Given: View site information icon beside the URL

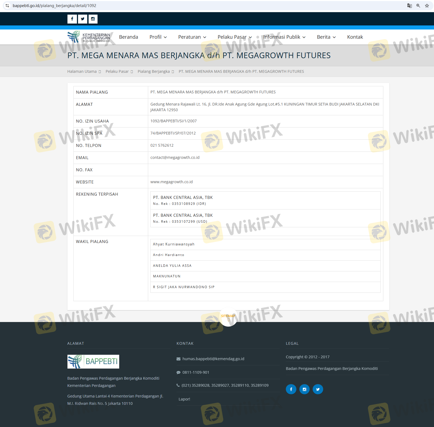Looking at the screenshot, I should pos(7,6).
